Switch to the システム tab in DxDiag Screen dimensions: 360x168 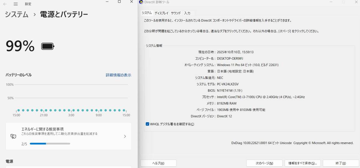(147, 13)
